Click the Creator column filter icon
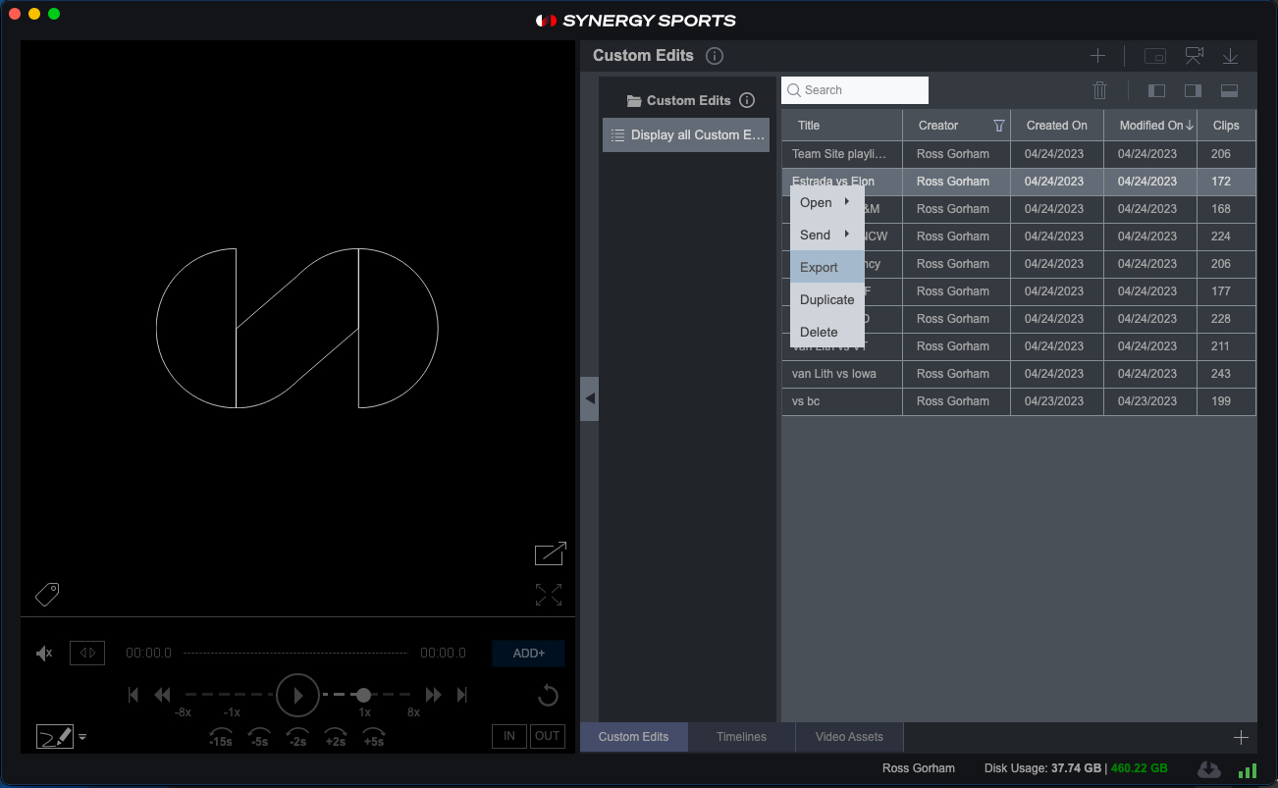This screenshot has width=1278, height=788. [x=999, y=126]
